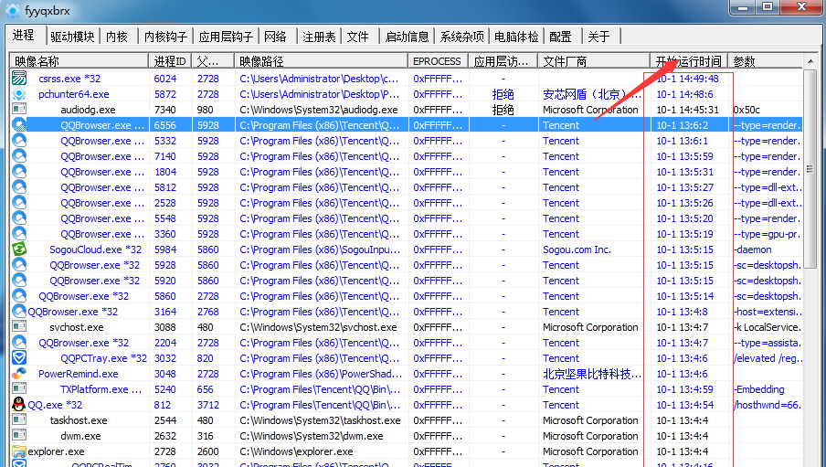Click the QQ.exe penguin icon
826x467 pixels.
coord(19,405)
